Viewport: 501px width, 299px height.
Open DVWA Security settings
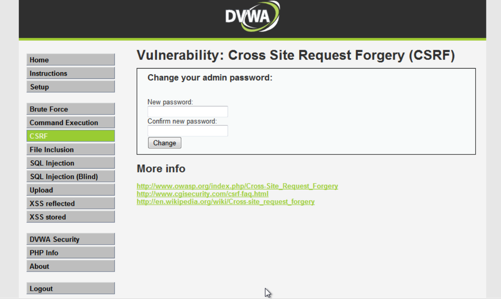pos(70,239)
